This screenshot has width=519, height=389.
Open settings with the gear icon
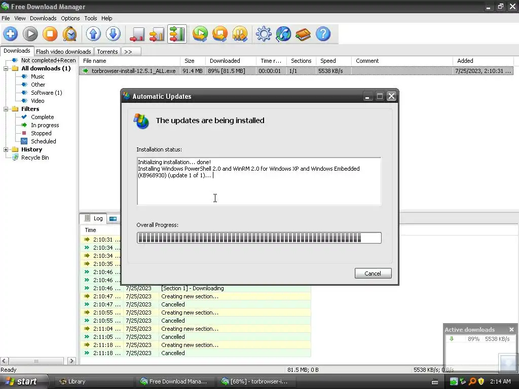pos(264,34)
